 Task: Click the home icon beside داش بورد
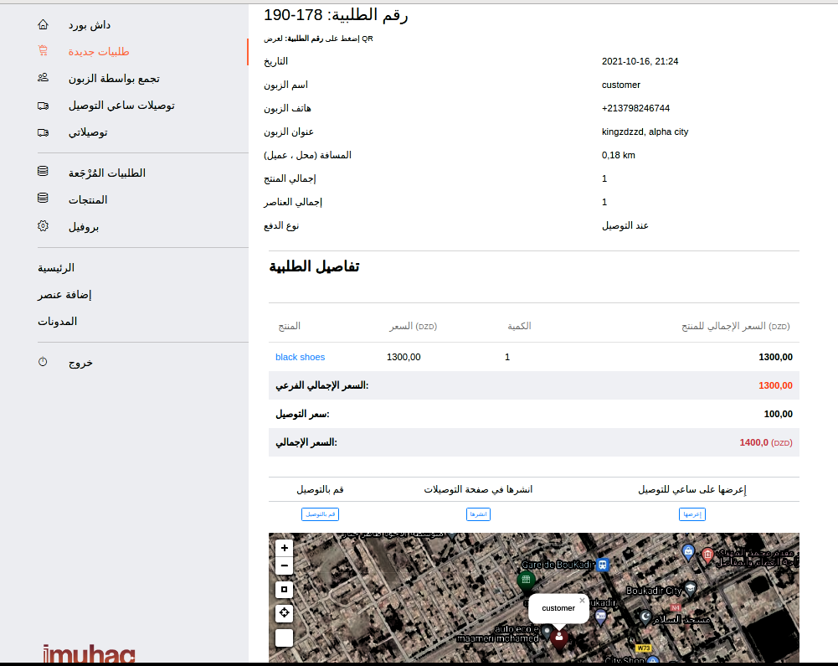click(x=43, y=25)
